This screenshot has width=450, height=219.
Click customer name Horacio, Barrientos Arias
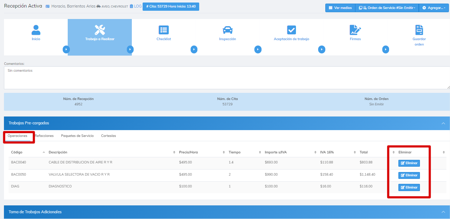(x=73, y=6)
